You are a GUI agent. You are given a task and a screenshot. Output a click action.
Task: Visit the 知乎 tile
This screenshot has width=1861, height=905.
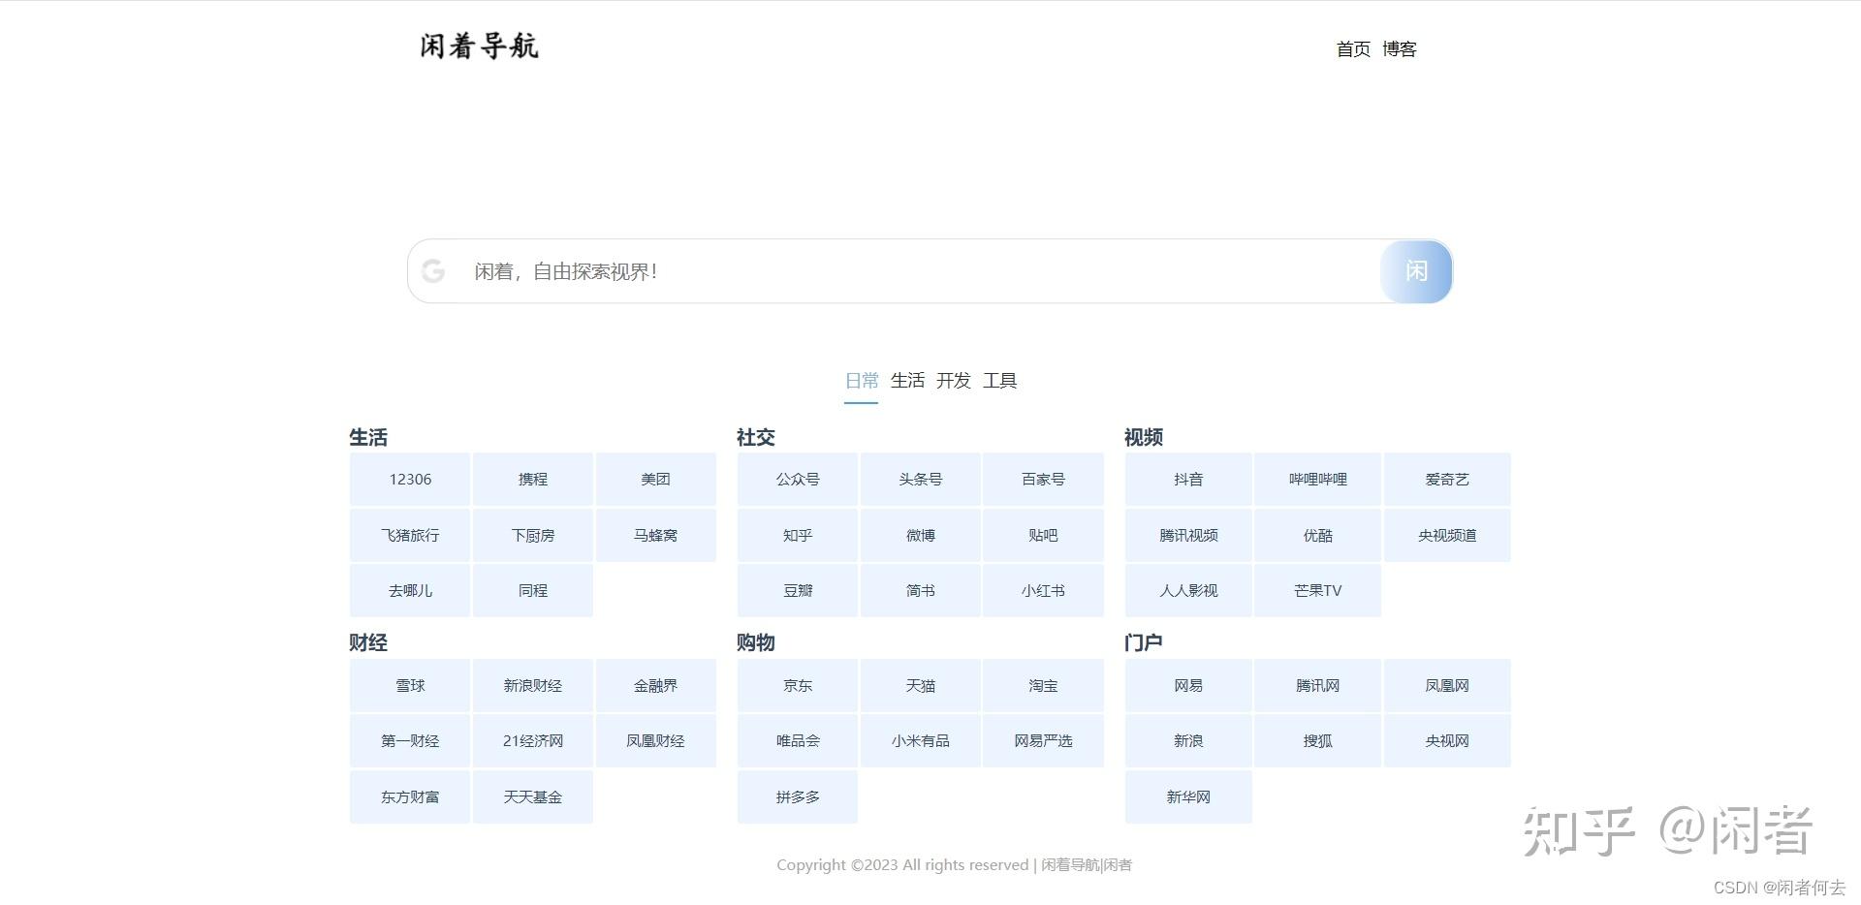(798, 535)
